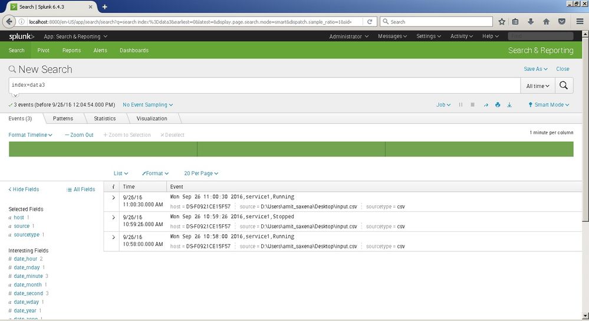This screenshot has height=321, width=589.
Task: Reload the page in the address bar
Action: point(370,22)
